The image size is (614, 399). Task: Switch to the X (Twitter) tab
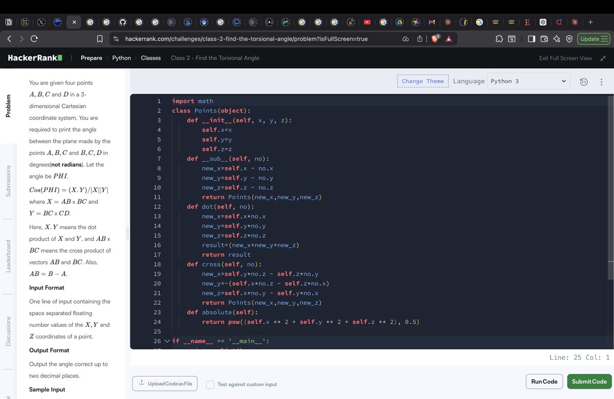pos(41,23)
